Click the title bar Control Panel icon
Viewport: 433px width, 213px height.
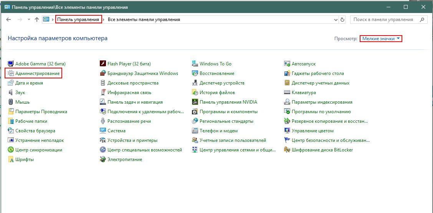tap(7, 7)
